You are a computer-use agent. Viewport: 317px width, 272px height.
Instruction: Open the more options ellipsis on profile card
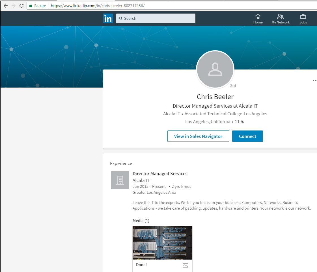314,81
